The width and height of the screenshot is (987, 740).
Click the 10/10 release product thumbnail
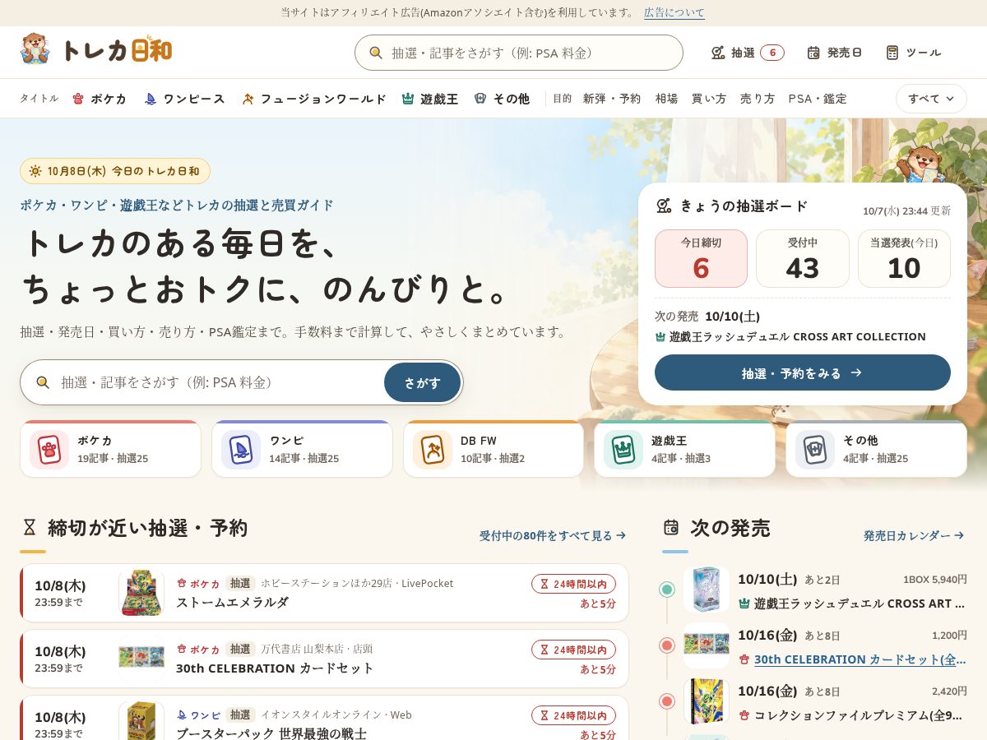(707, 590)
